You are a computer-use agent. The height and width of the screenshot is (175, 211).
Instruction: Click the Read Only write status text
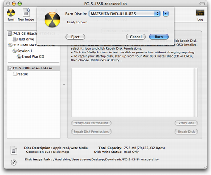pyautogui.click(x=131, y=152)
